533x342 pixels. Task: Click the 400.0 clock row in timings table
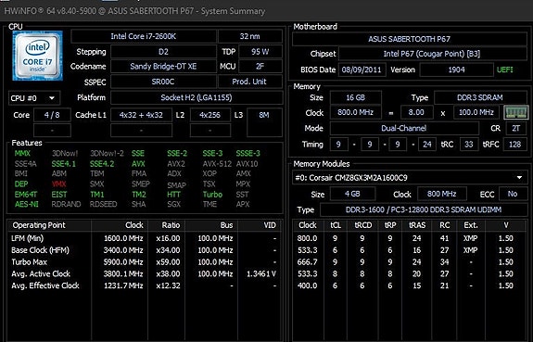click(x=410, y=285)
